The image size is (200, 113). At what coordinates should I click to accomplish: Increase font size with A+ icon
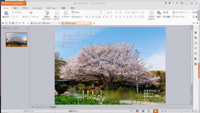pos(108,12)
